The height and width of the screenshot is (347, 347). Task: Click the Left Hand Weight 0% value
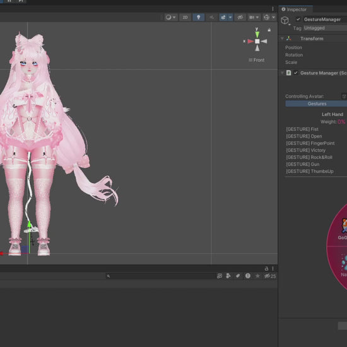[x=341, y=122]
